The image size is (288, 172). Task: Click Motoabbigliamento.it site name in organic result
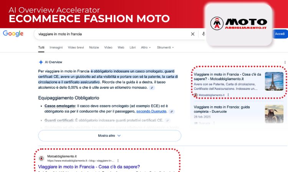pyautogui.click(x=62, y=156)
